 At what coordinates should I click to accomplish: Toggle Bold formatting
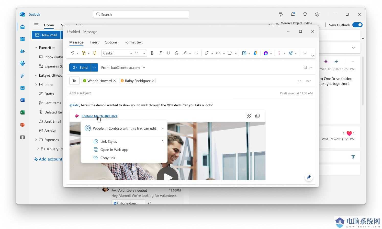(x=152, y=53)
